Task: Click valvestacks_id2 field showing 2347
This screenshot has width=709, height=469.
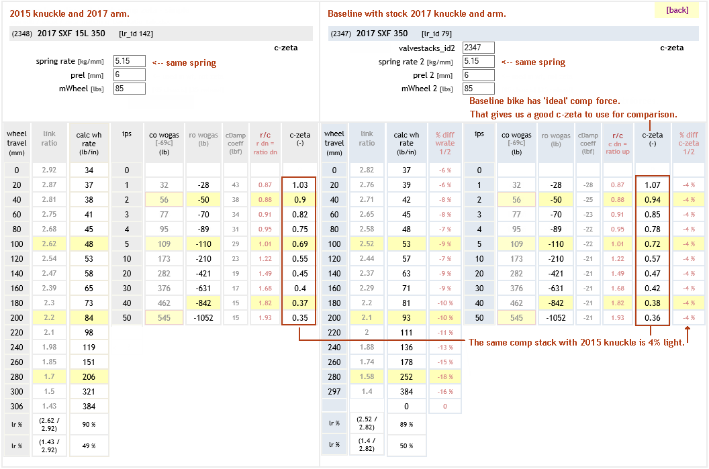Action: pos(479,48)
